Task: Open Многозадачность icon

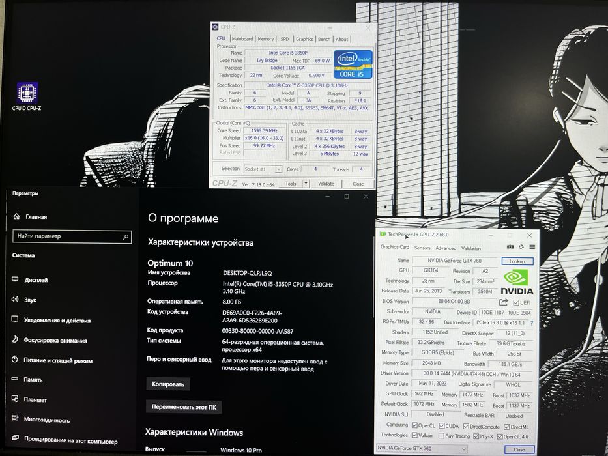Action: 15,418
